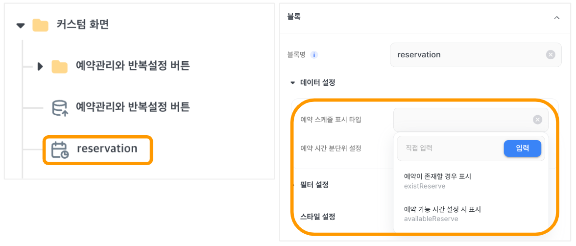Click the blue 입력 button
The width and height of the screenshot is (576, 246).
(522, 148)
